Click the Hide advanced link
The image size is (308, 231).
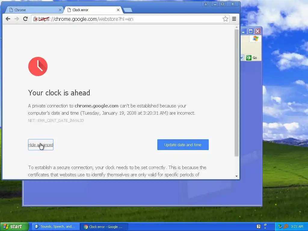pos(41,145)
